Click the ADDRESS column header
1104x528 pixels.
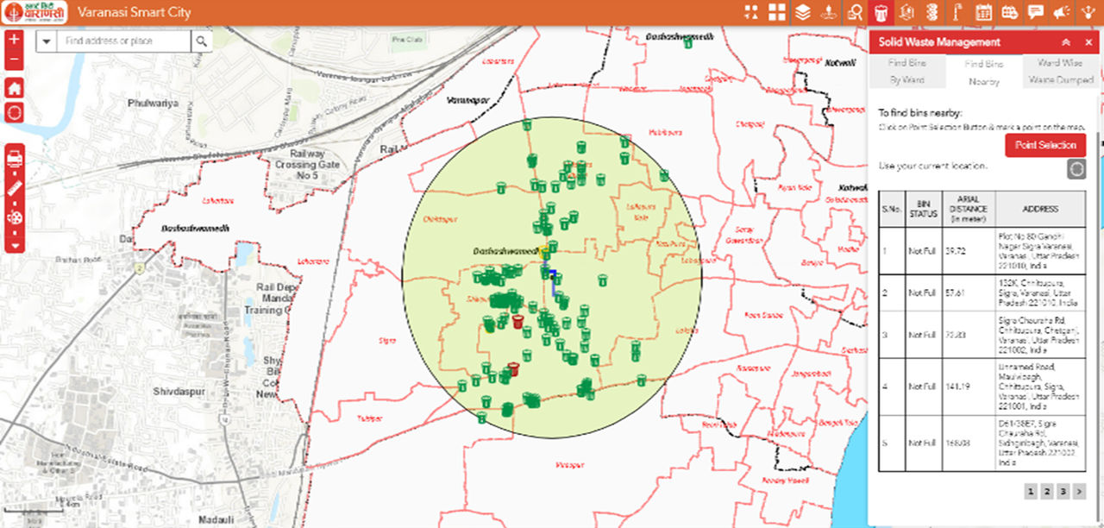click(x=1040, y=209)
